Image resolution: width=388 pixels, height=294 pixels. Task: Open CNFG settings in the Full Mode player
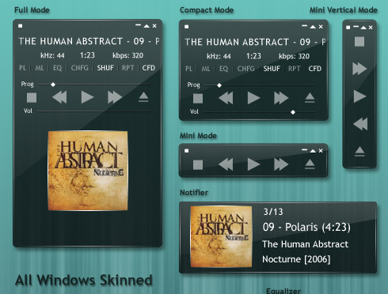pos(79,68)
